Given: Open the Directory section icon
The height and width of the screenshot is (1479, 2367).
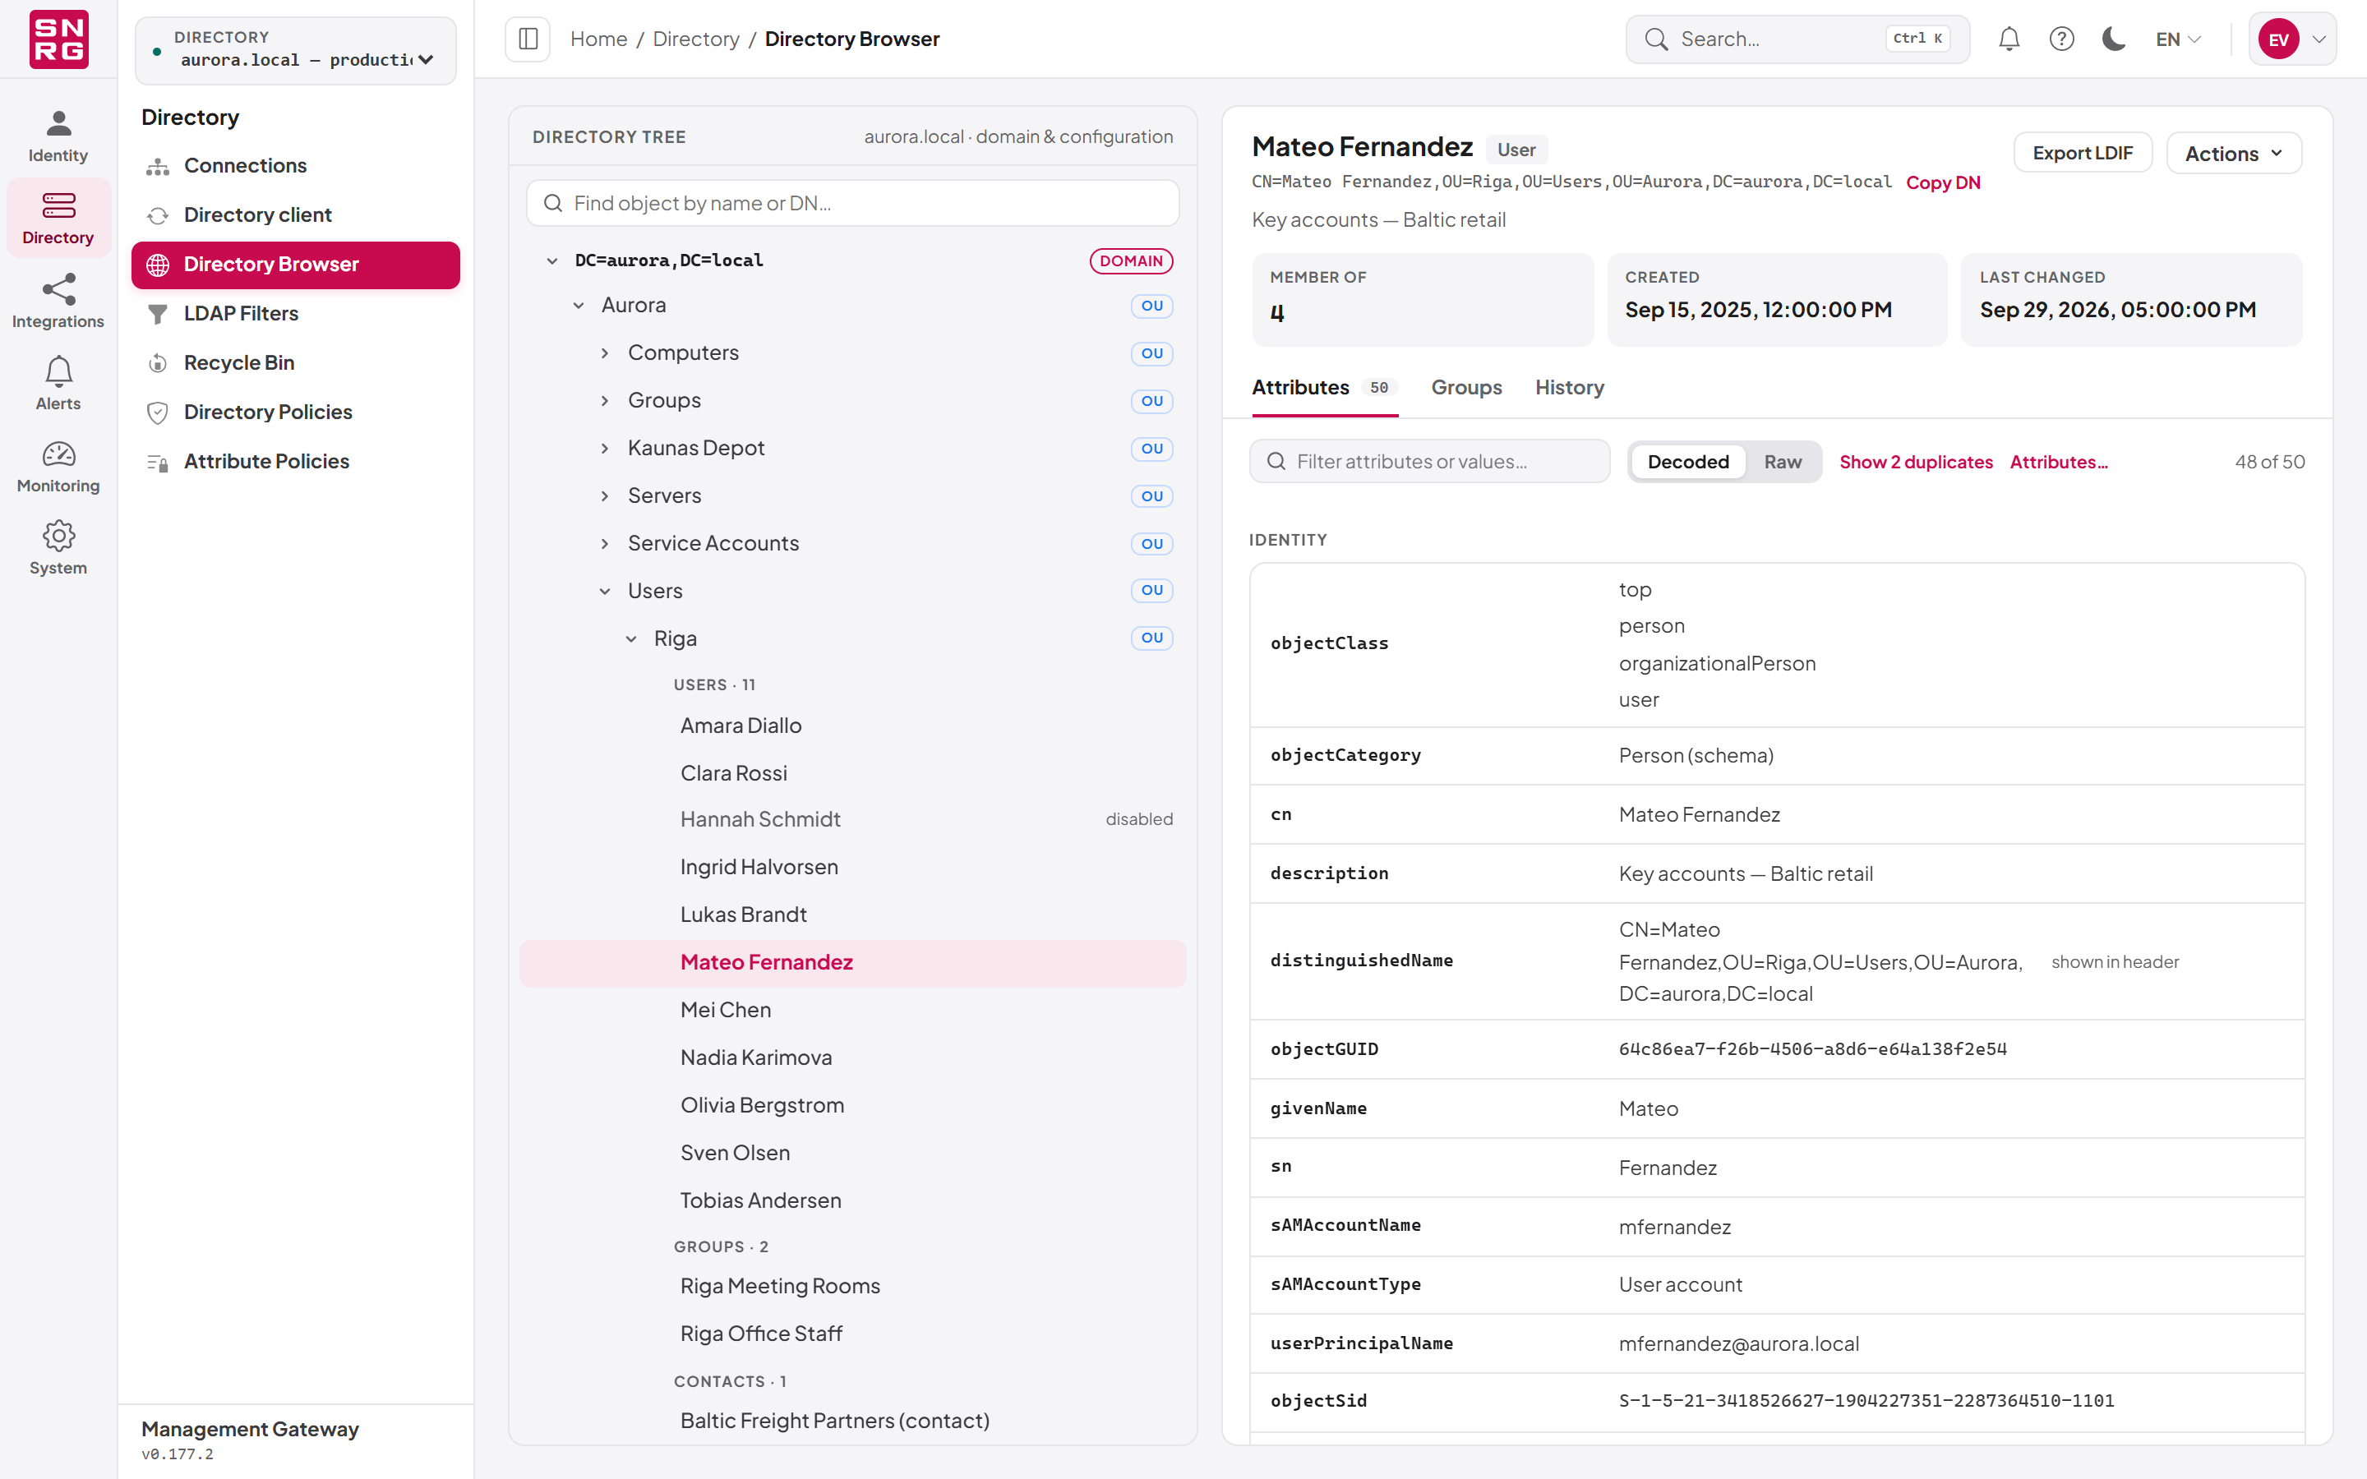Looking at the screenshot, I should pyautogui.click(x=58, y=205).
